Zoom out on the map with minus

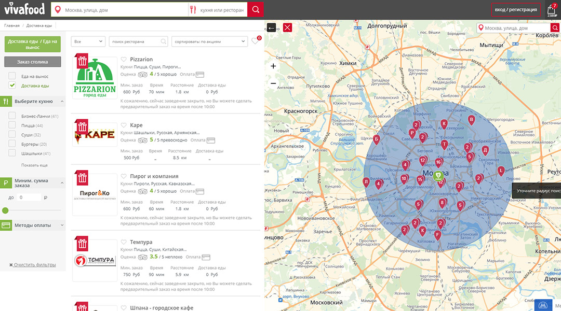click(x=273, y=83)
